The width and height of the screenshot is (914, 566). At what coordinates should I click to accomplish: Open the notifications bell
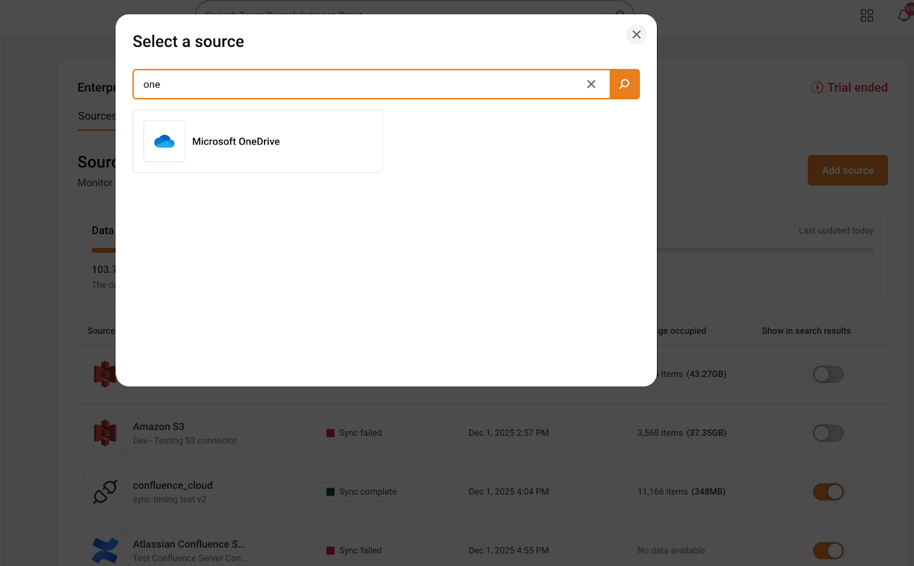(x=904, y=15)
